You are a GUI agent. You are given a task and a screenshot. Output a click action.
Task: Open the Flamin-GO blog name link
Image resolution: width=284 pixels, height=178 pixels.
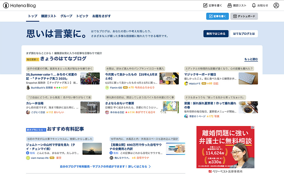click(x=116, y=88)
